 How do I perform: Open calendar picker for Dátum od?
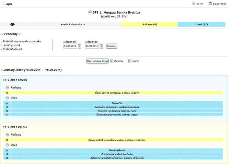coord(80,46)
